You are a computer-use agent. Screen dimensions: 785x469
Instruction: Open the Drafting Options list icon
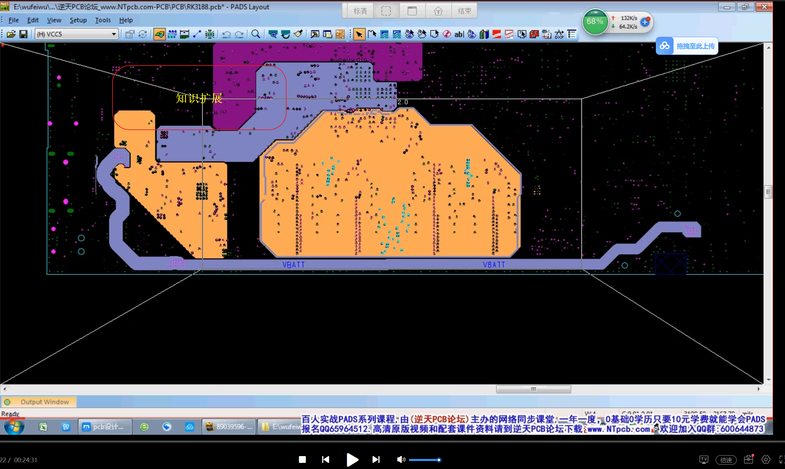(x=572, y=34)
